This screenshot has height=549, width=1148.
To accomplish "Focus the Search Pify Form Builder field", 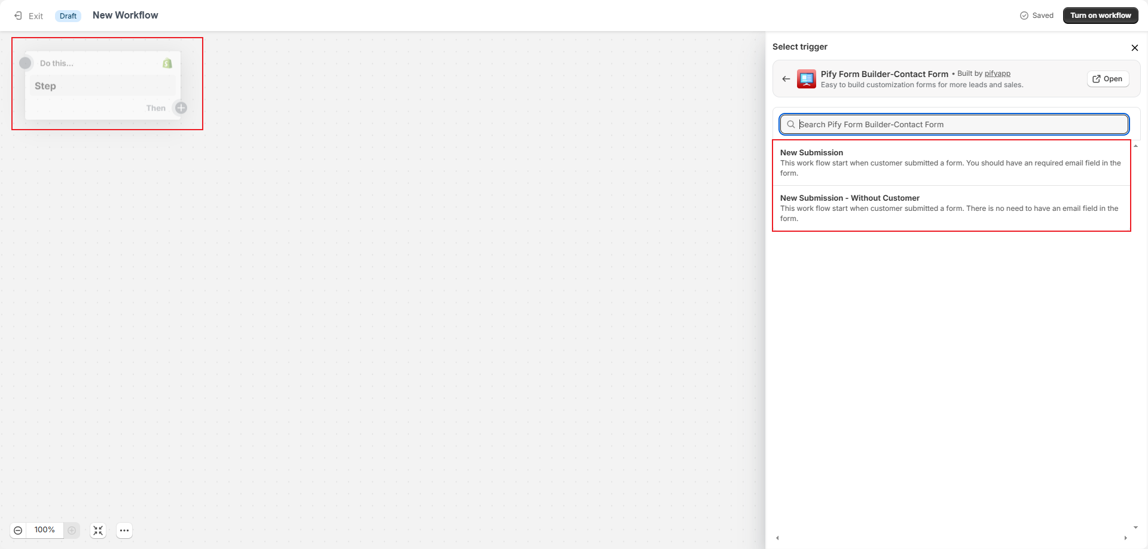I will (954, 124).
